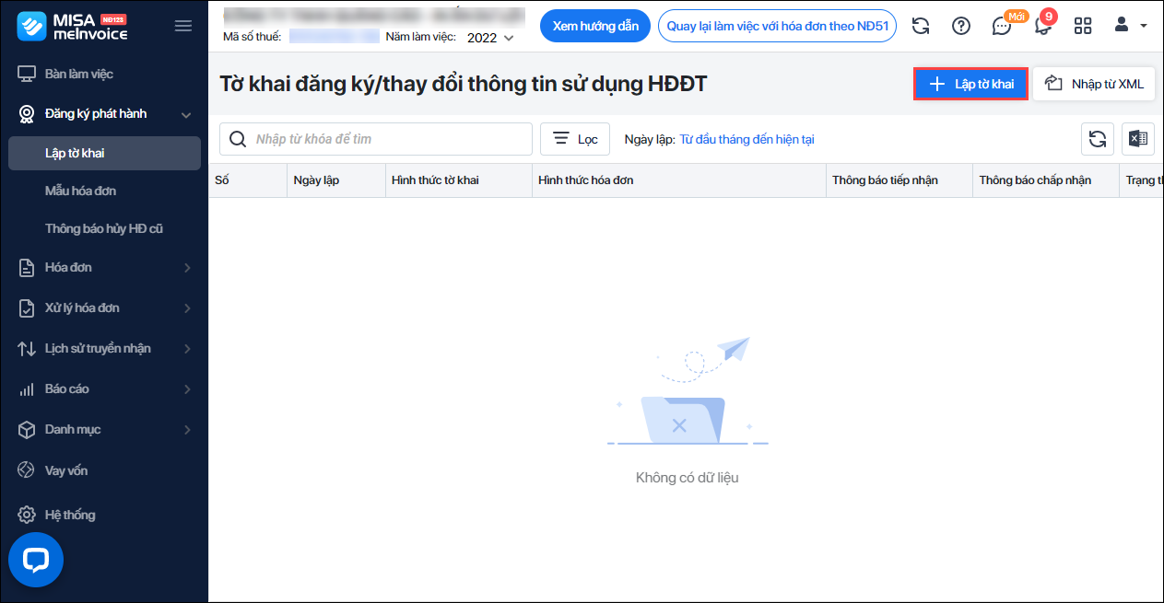Click Thông báo tiếp nhận column header
The width and height of the screenshot is (1164, 603).
[x=899, y=180]
